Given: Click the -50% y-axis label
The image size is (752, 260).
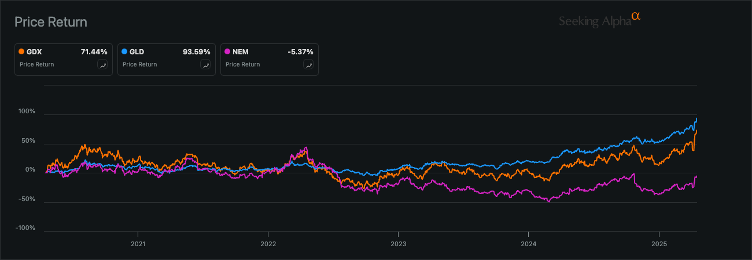Looking at the screenshot, I should click(27, 199).
